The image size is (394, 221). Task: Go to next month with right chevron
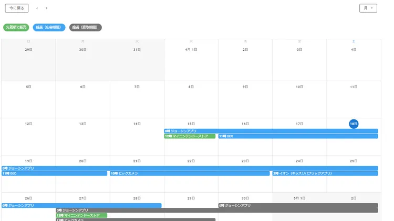(x=46, y=8)
